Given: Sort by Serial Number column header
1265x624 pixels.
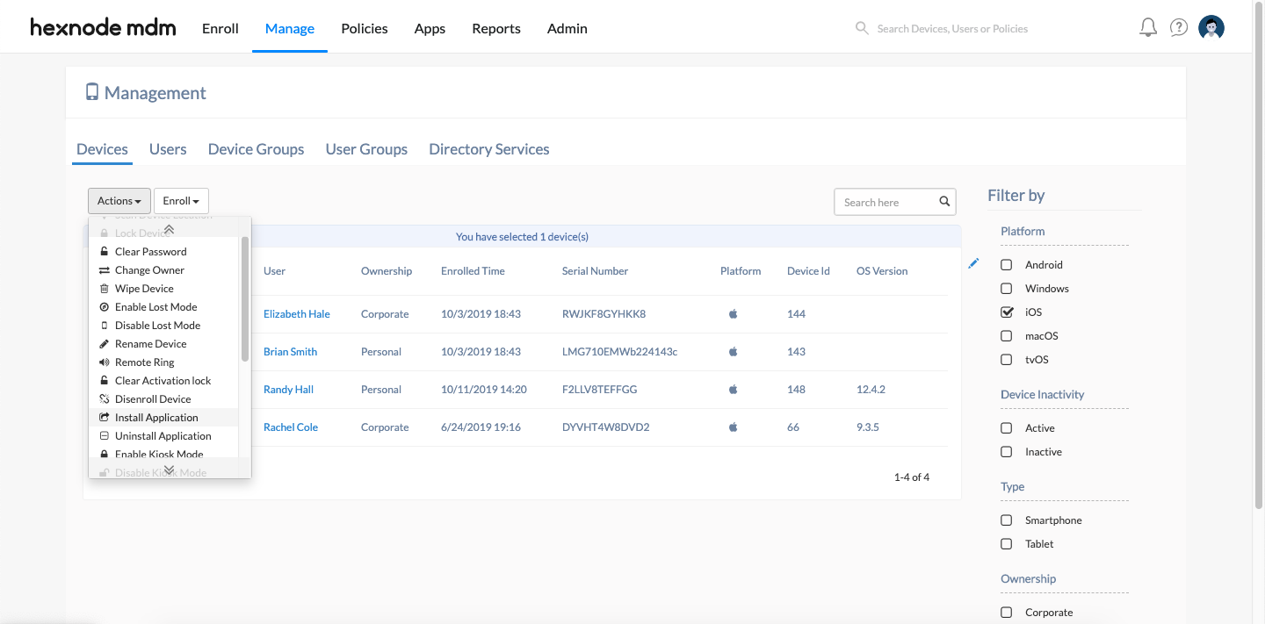Looking at the screenshot, I should pos(596,271).
